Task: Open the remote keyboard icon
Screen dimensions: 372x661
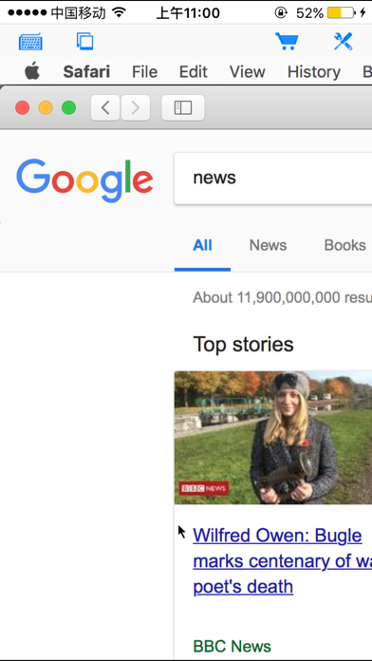Action: click(30, 42)
